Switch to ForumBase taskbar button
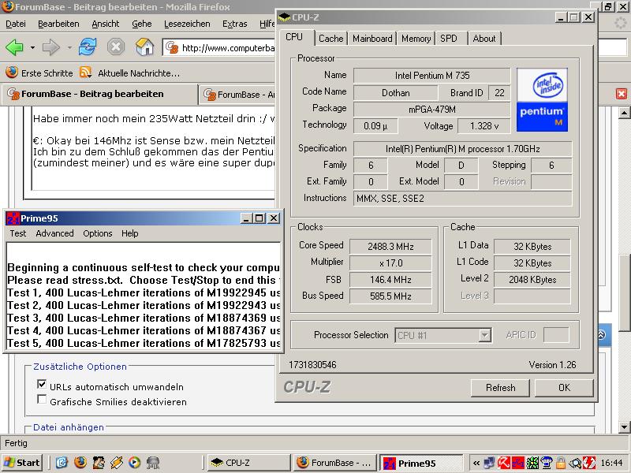The image size is (631, 473). tap(334, 463)
